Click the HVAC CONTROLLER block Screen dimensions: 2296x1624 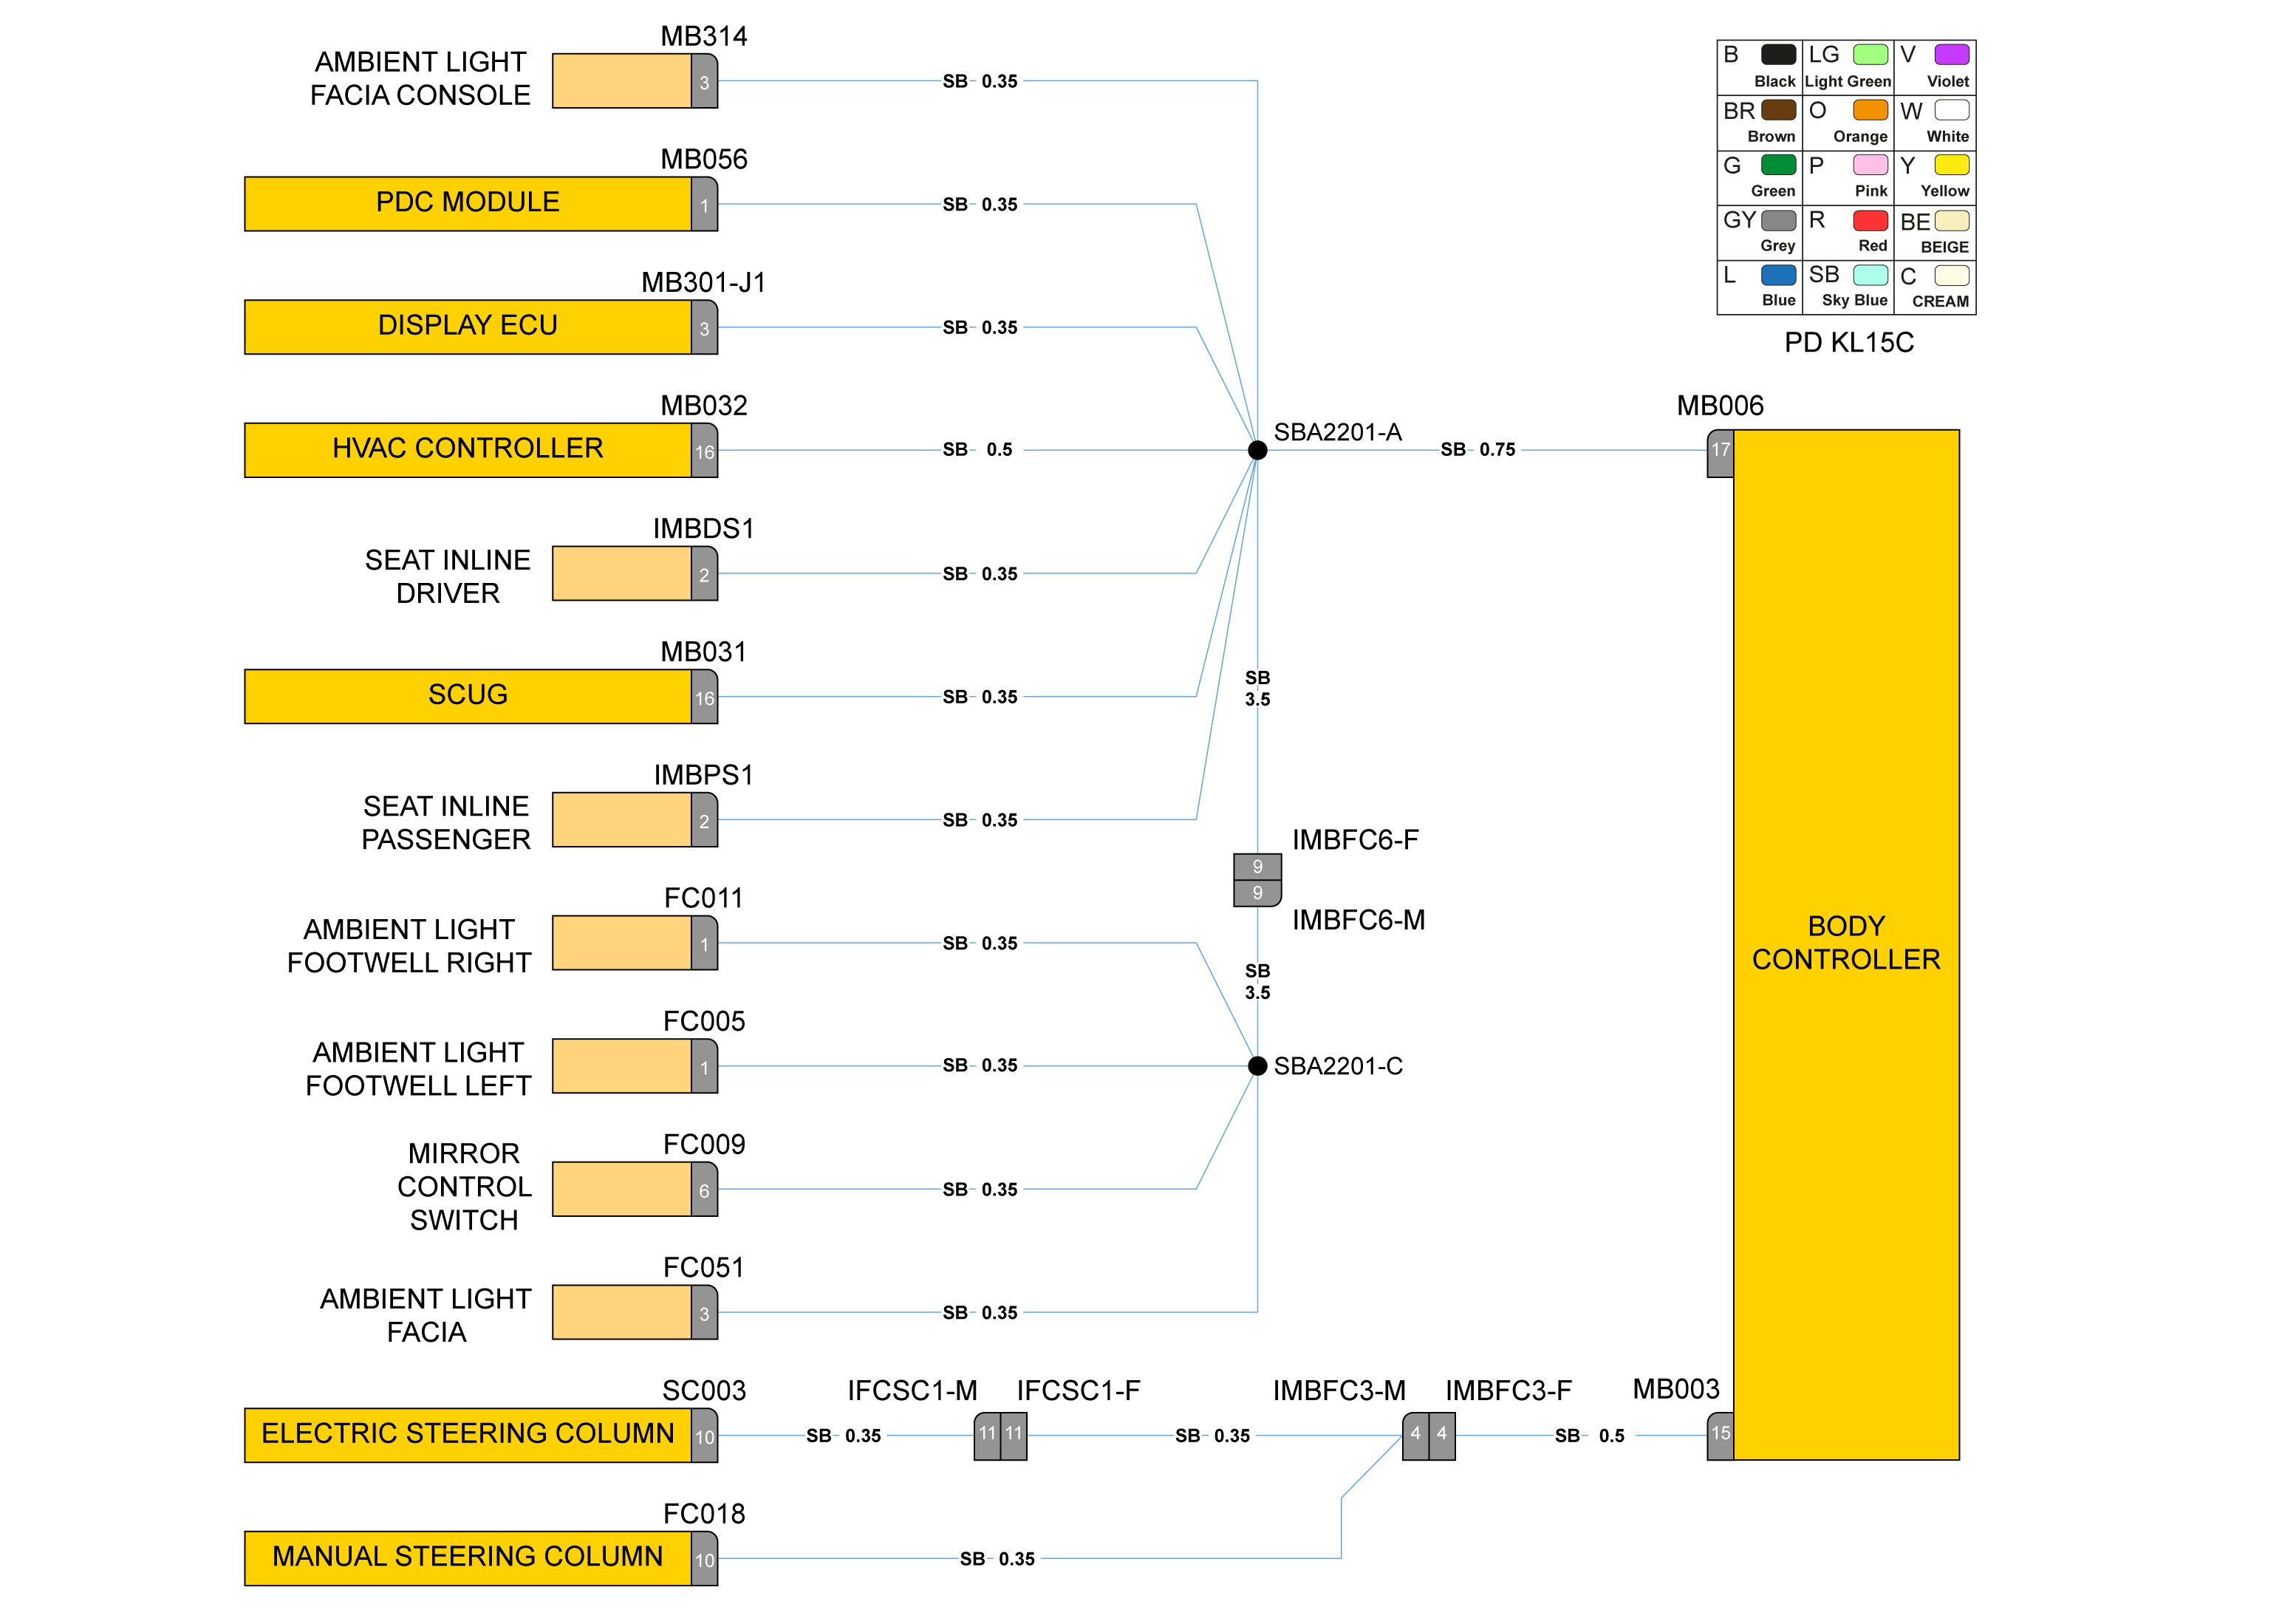tap(467, 449)
